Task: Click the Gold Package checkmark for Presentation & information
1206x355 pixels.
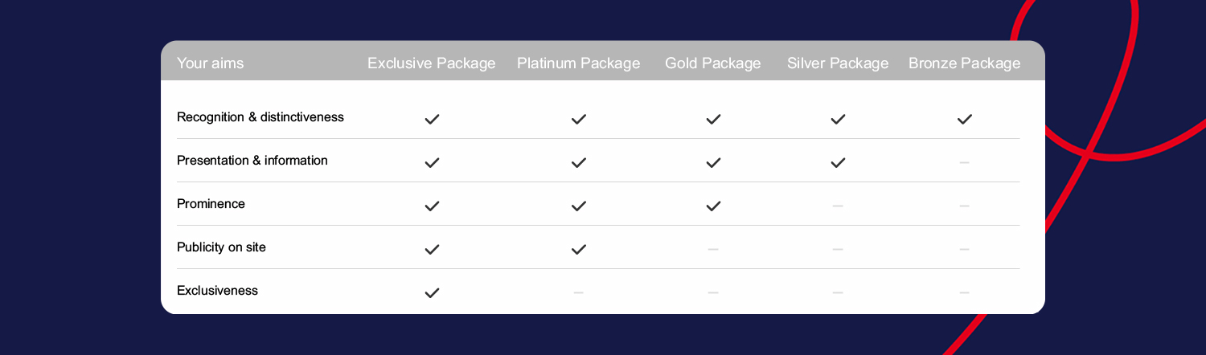Action: point(713,162)
